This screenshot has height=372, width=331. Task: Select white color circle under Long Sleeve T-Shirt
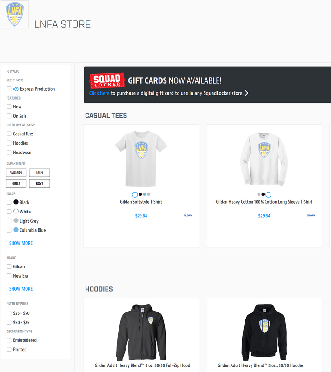click(x=268, y=194)
